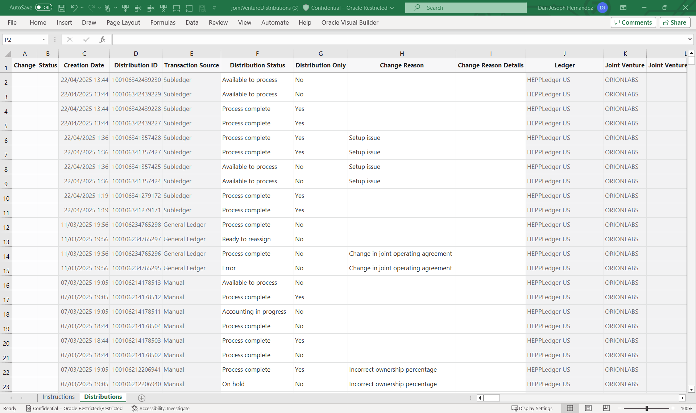The height and width of the screenshot is (413, 696).
Task: Click the Insert Function fx icon
Action: tap(102, 39)
